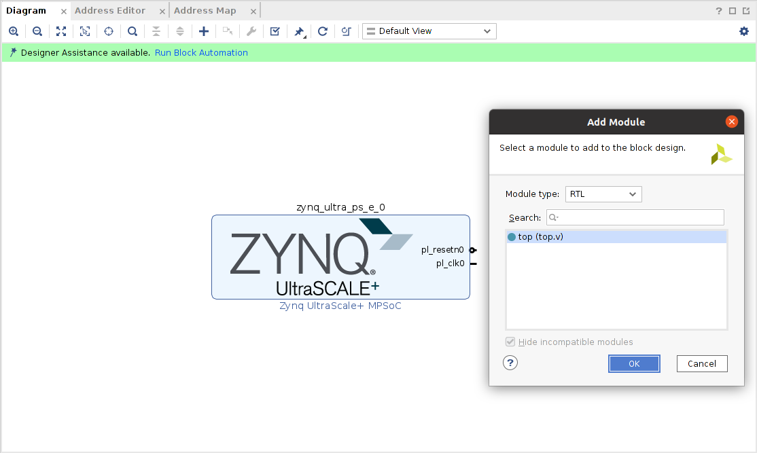Open the Module type RTL dropdown
The width and height of the screenshot is (757, 453).
coord(603,194)
